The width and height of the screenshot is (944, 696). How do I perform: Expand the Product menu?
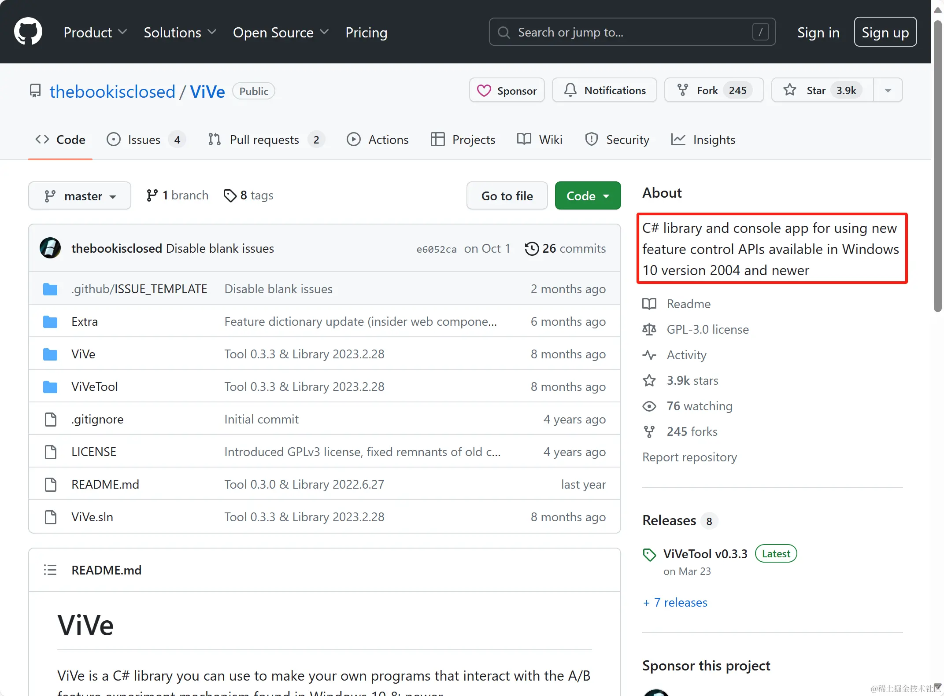(95, 33)
